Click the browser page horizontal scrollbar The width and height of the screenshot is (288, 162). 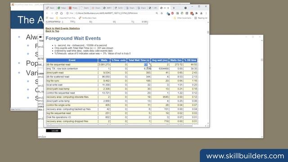(x=119, y=126)
